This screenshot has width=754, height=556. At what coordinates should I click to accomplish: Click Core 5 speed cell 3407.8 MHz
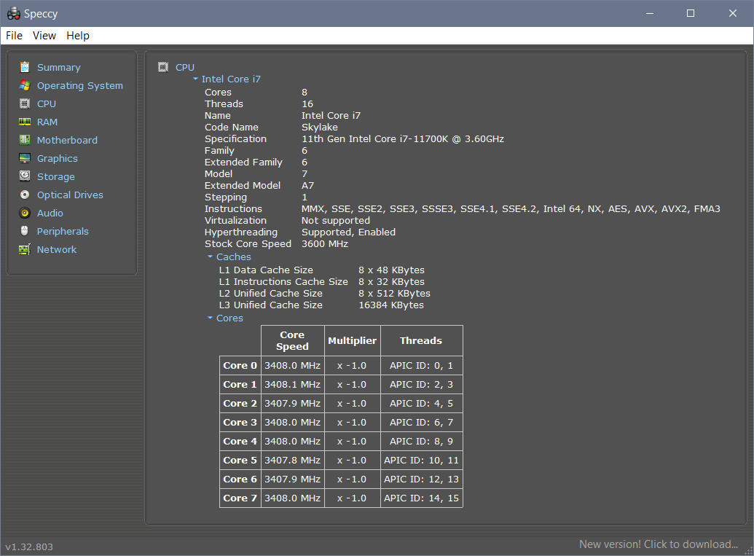(x=292, y=461)
